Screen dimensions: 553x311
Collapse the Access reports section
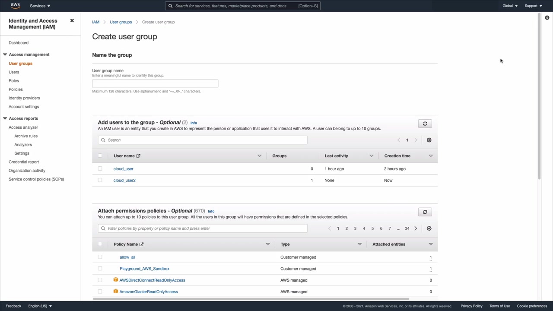pos(5,118)
